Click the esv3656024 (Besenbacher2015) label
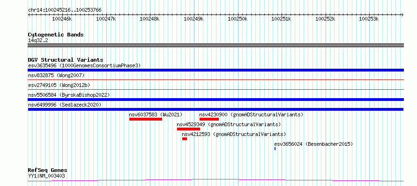 [x=313, y=144]
